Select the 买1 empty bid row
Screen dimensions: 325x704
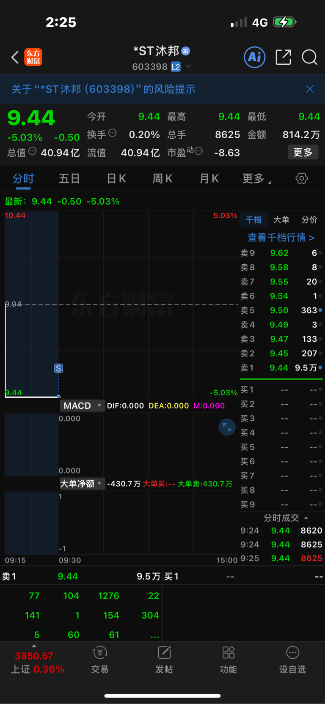point(281,390)
